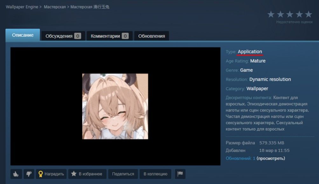This screenshot has width=319, height=184.
Task: Click the Dynamic resolution tag
Action: tap(270, 79)
